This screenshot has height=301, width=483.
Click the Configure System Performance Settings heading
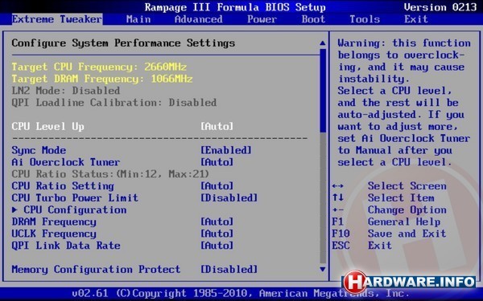click(x=123, y=43)
